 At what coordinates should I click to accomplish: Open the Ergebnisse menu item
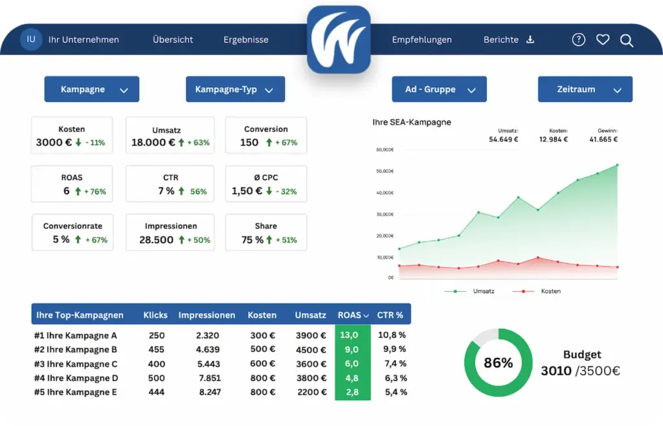[245, 39]
